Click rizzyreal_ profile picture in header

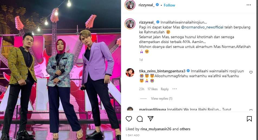coord(130,5)
